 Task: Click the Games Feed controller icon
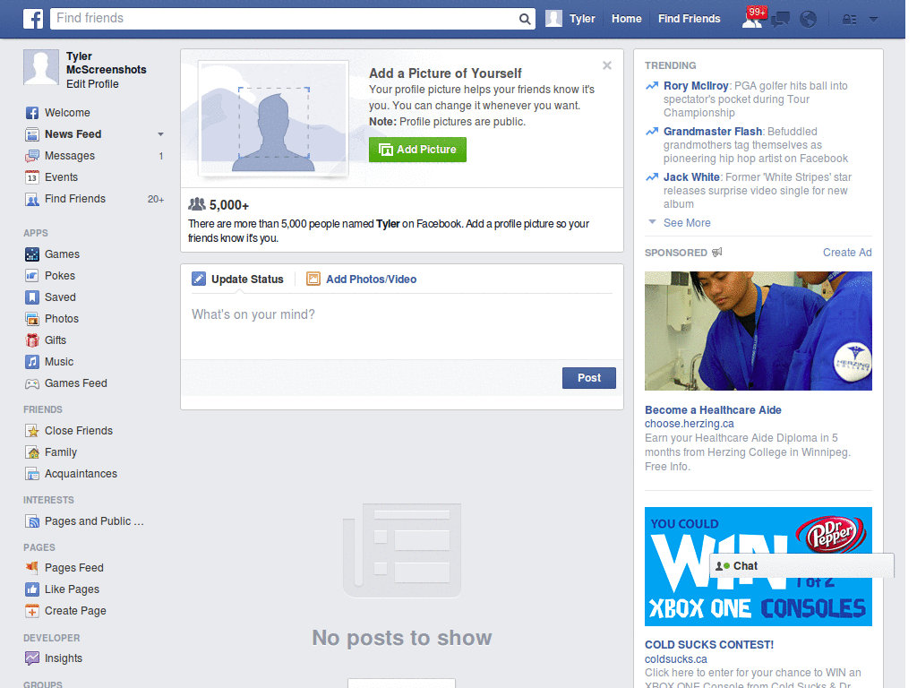[x=32, y=383]
